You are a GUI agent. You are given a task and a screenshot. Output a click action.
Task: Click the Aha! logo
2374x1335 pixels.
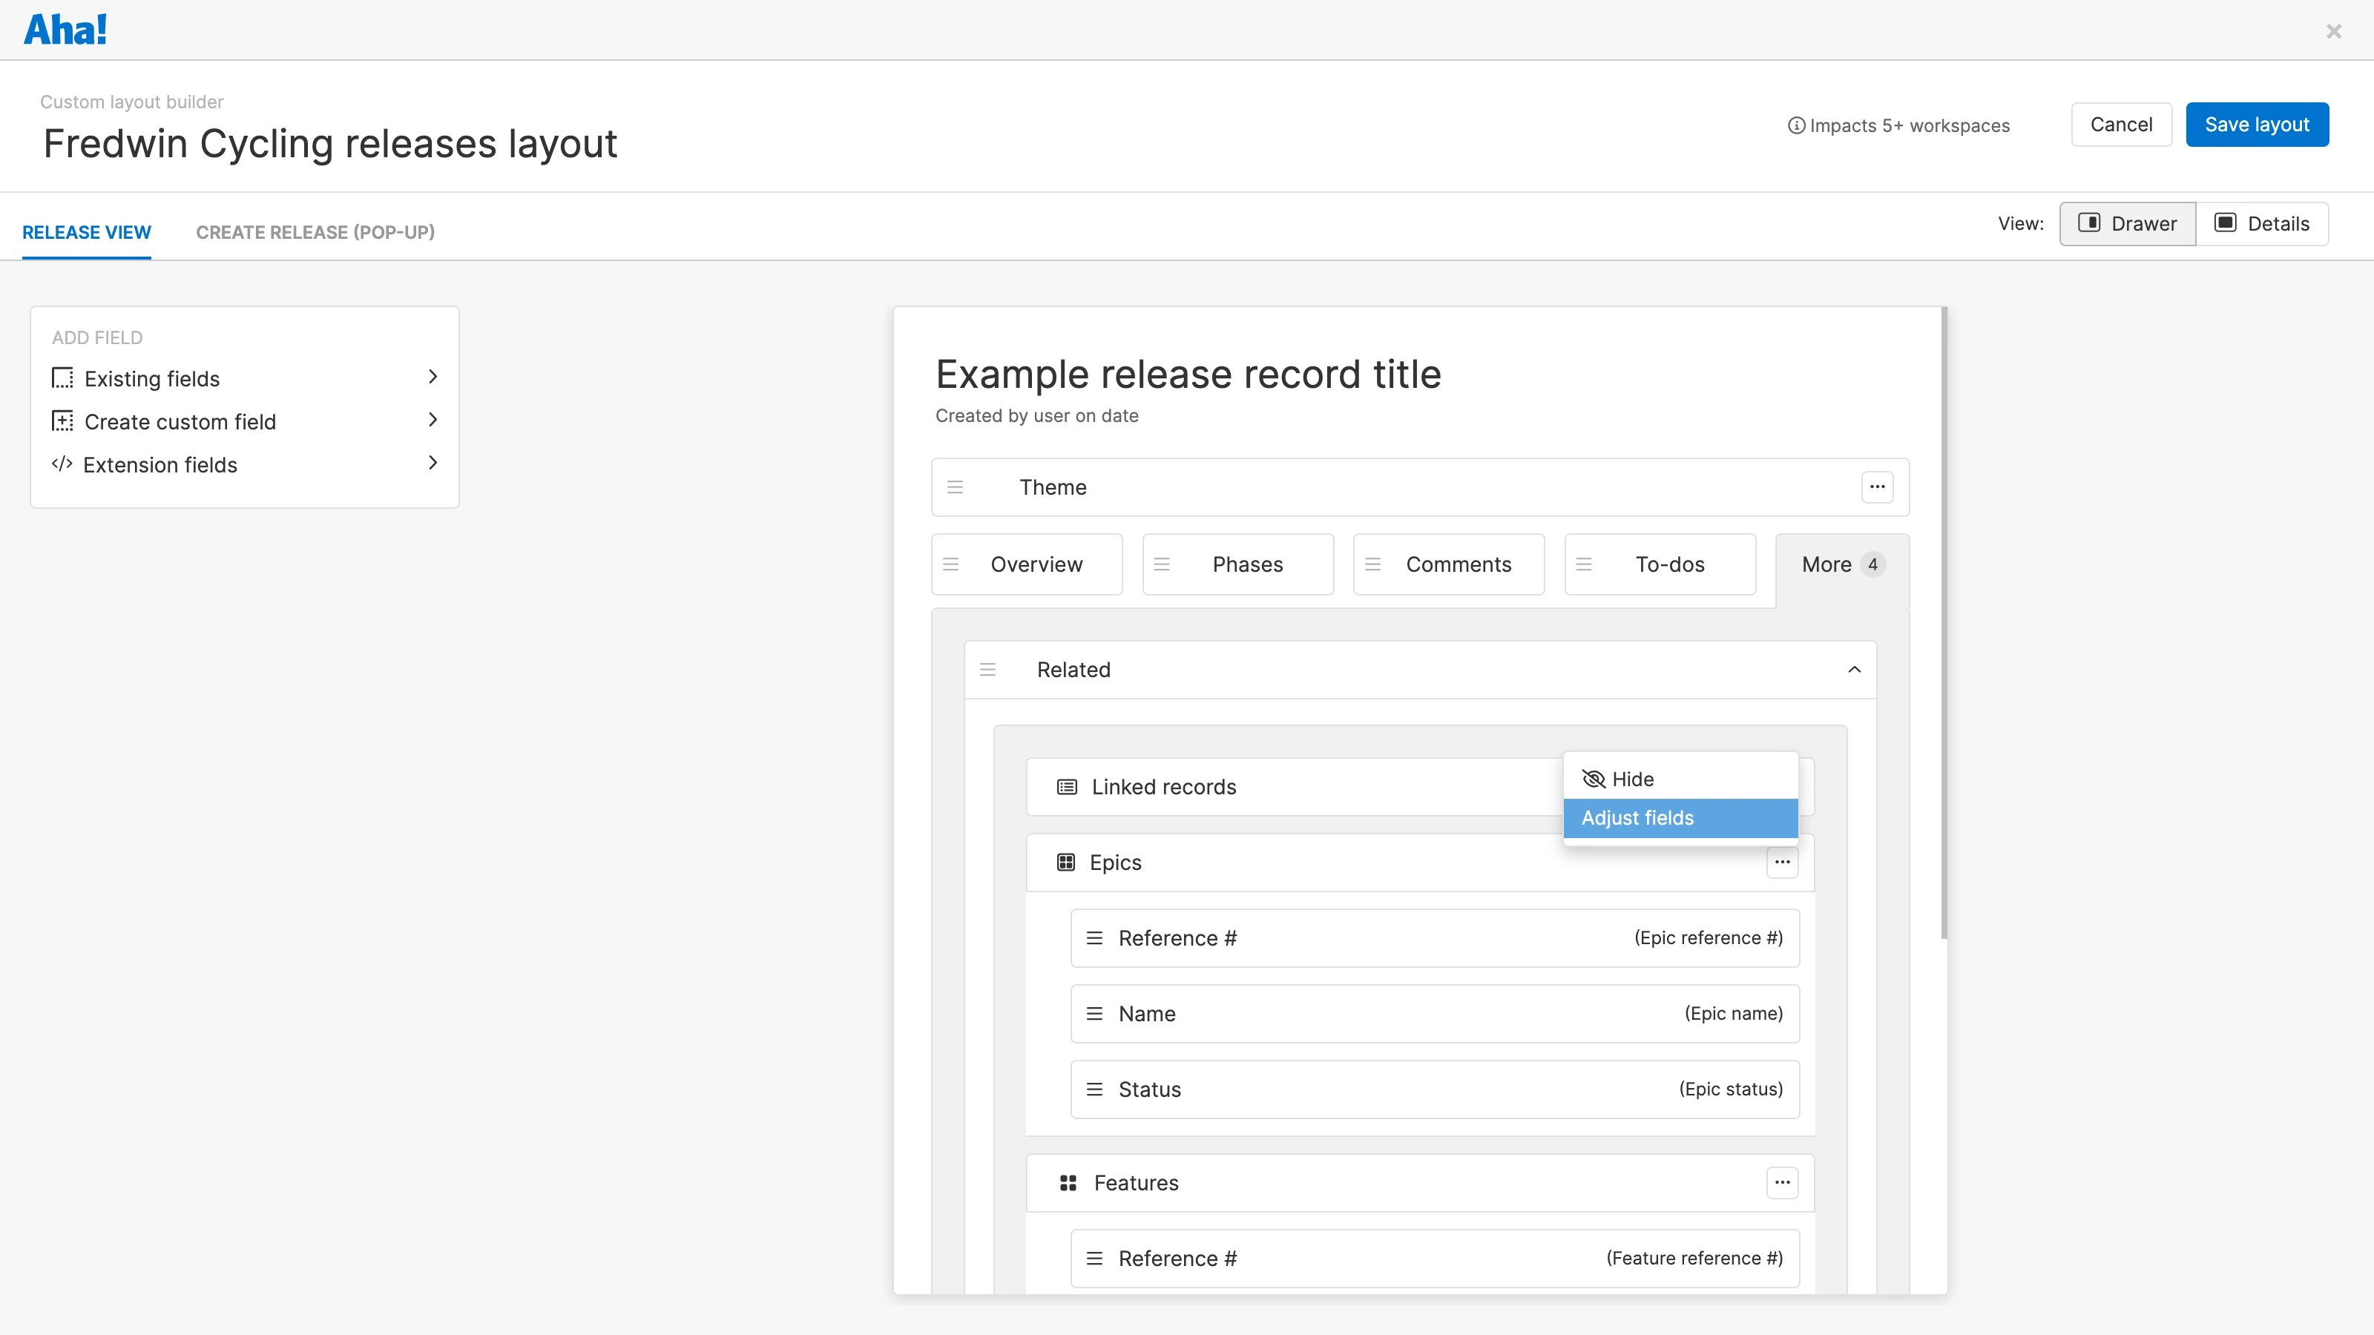[65, 30]
